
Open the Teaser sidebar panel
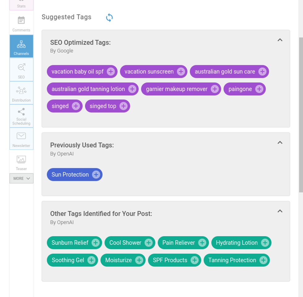[x=21, y=162]
